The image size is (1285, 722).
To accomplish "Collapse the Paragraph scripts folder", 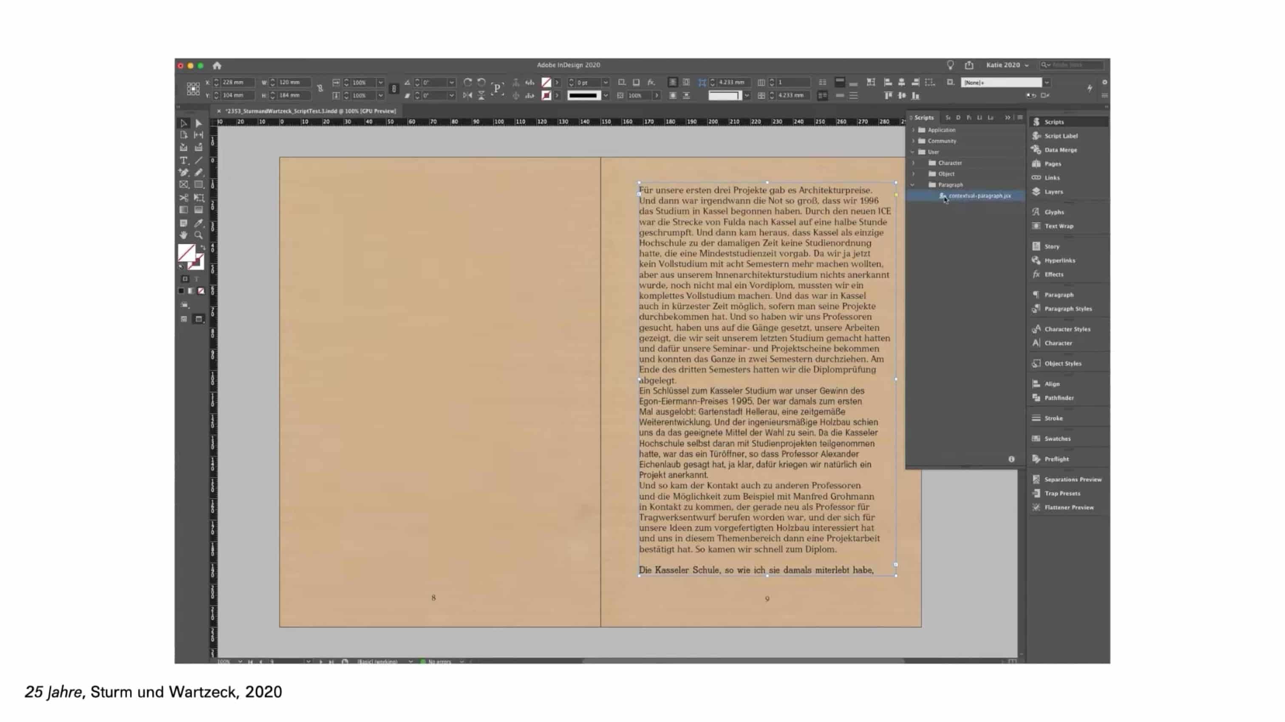I will point(913,185).
